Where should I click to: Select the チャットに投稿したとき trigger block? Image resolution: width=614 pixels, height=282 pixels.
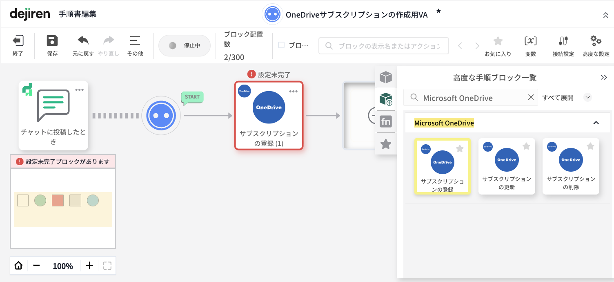pyautogui.click(x=53, y=116)
